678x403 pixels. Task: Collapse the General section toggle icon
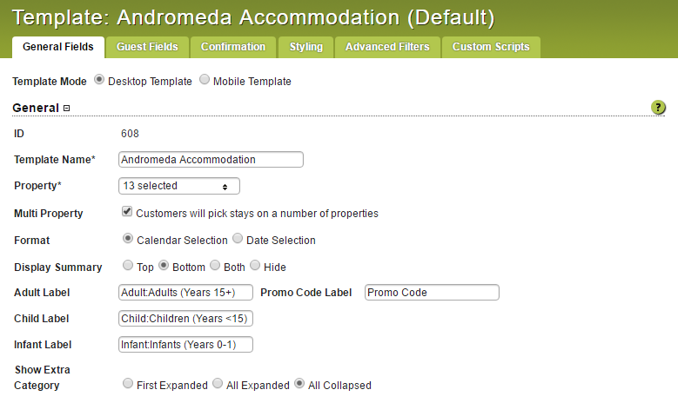pos(67,108)
